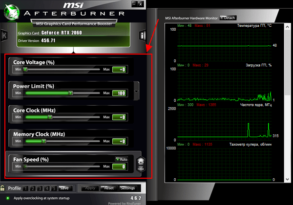Image resolution: width=293 pixels, height=205 pixels.
Task: Click the Core Clock value field
Action: point(119,117)
